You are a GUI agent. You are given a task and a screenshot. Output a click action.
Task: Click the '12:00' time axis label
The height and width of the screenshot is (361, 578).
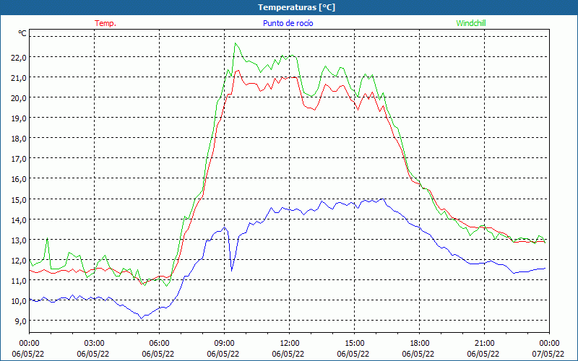[290, 343]
